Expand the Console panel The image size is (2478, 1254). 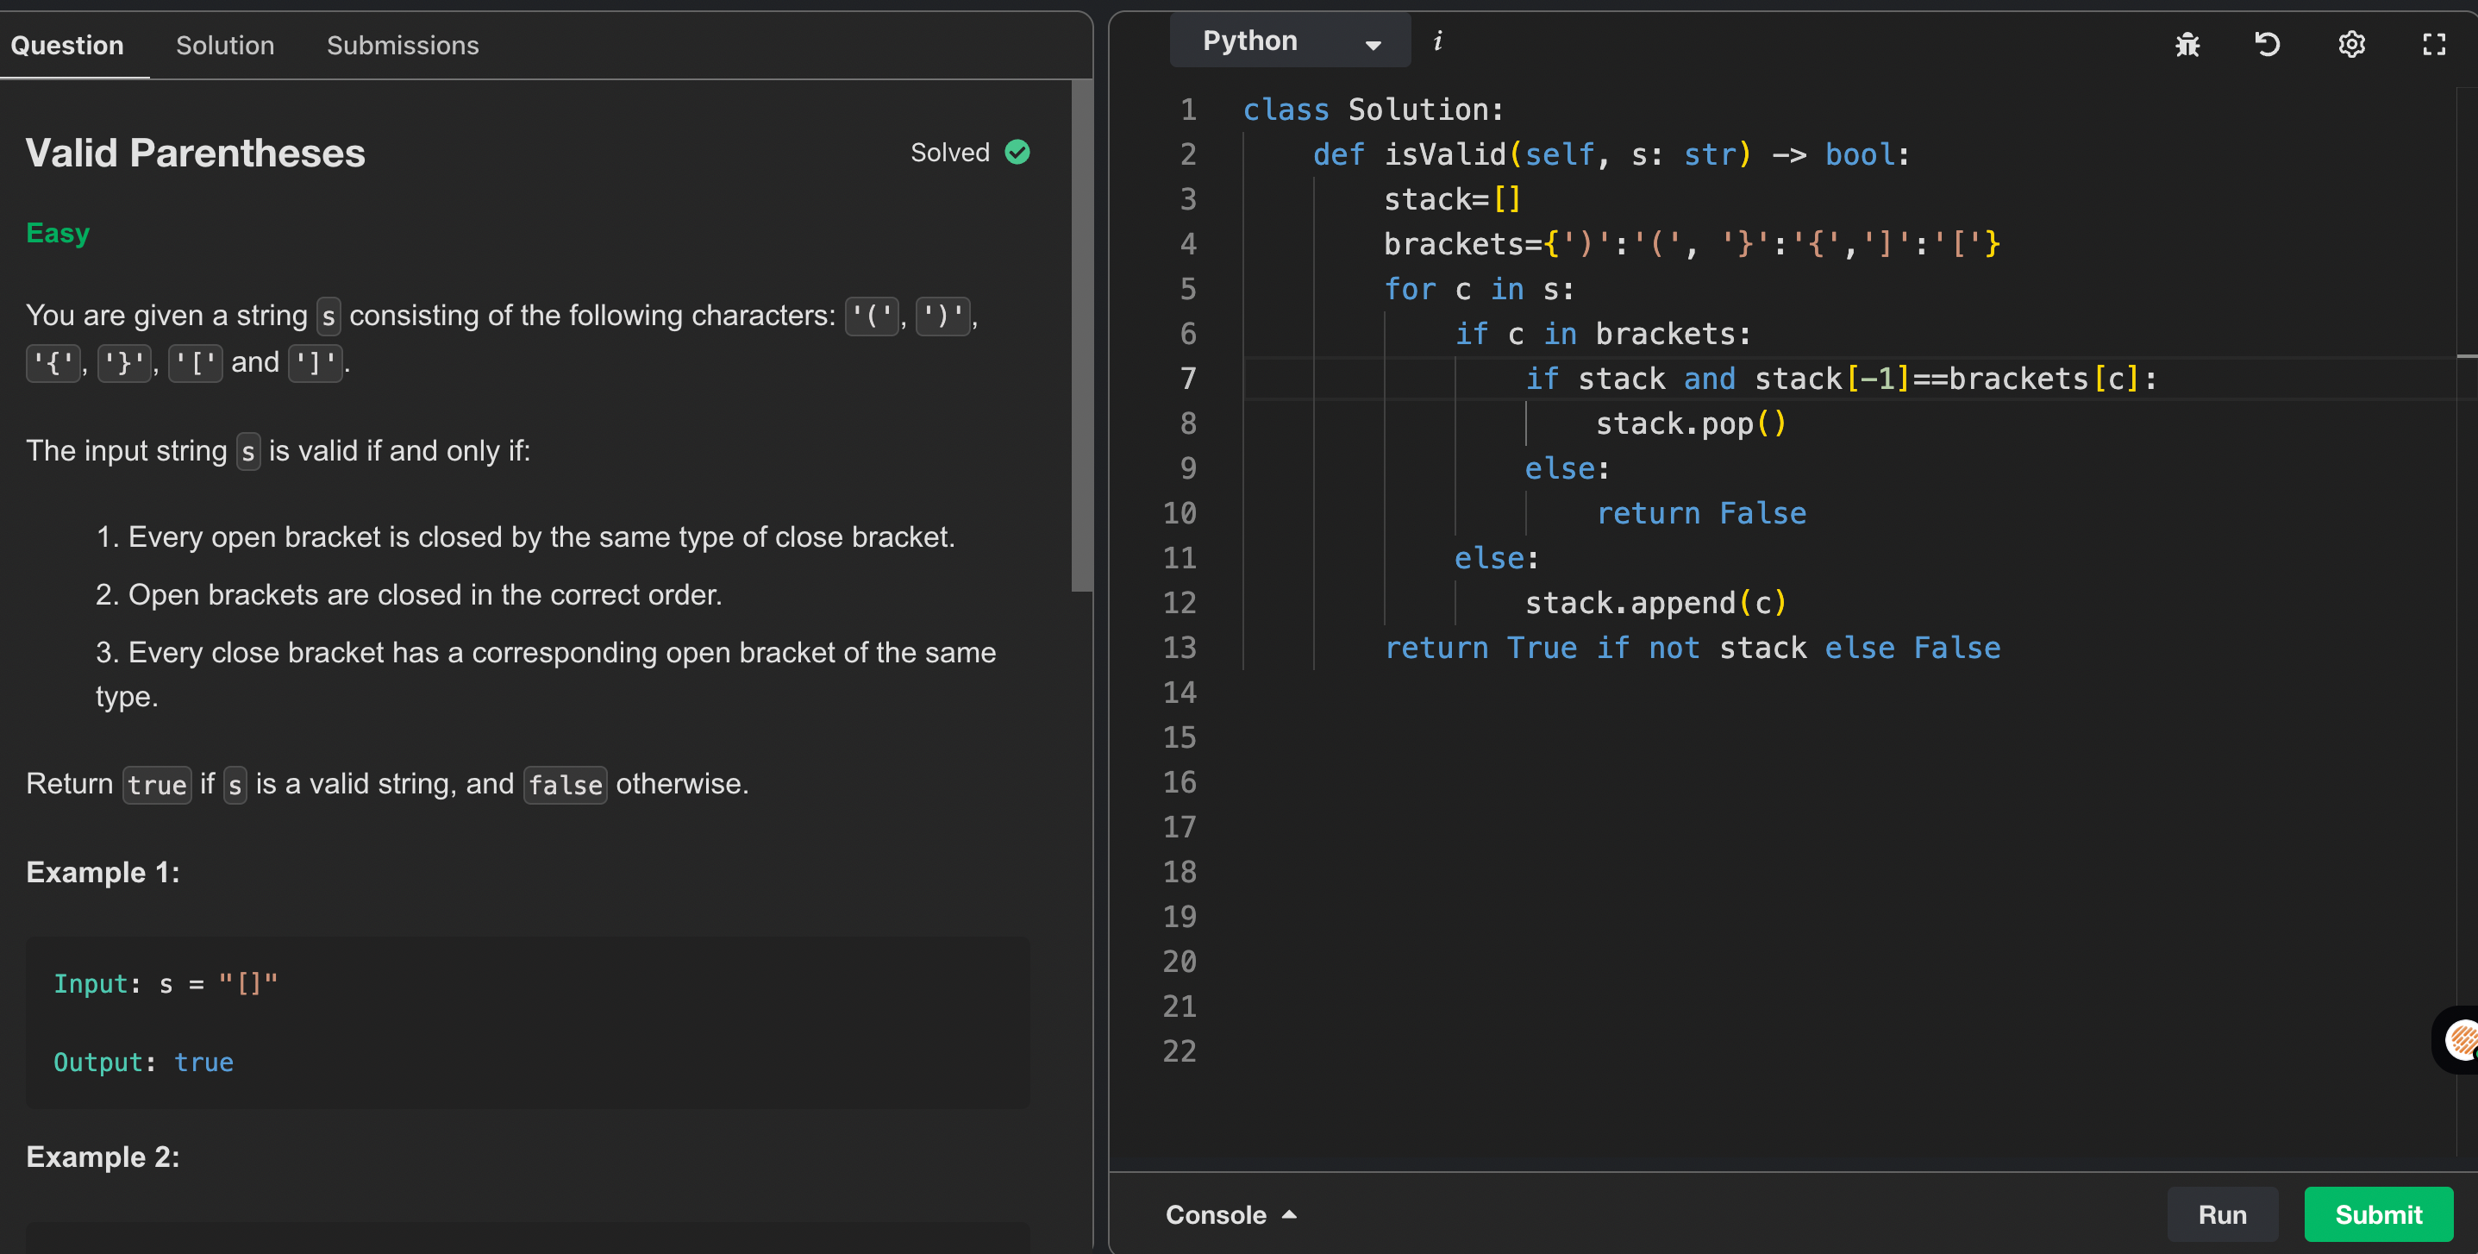(1216, 1214)
